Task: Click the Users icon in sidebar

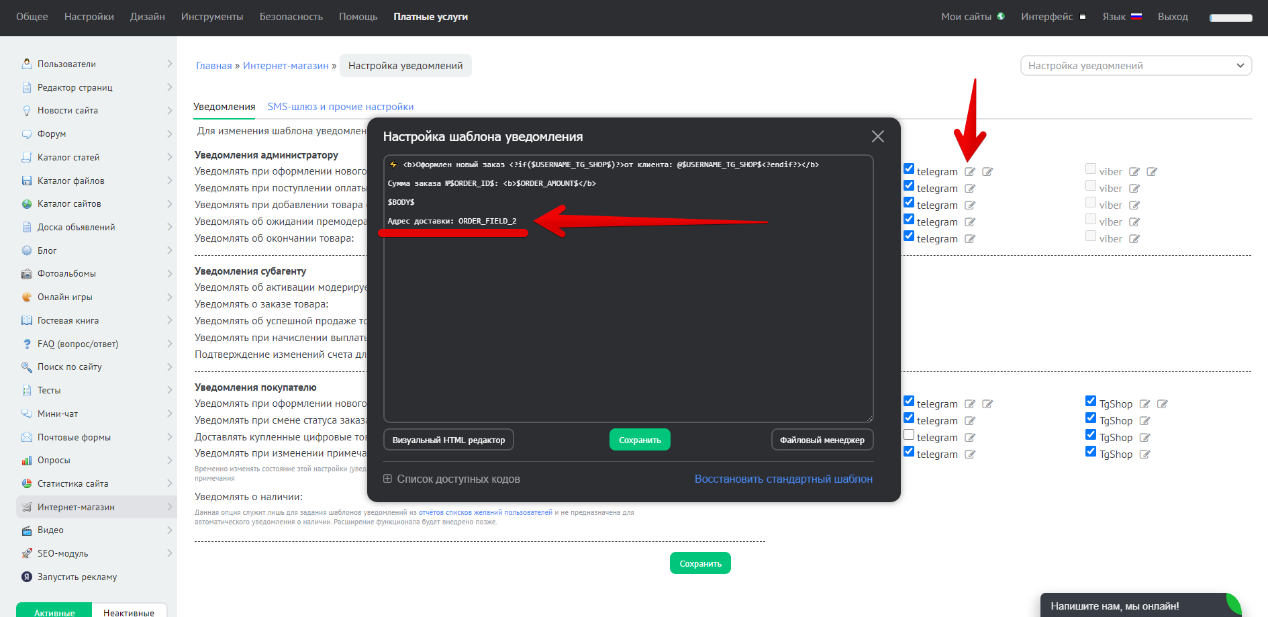Action: (27, 64)
